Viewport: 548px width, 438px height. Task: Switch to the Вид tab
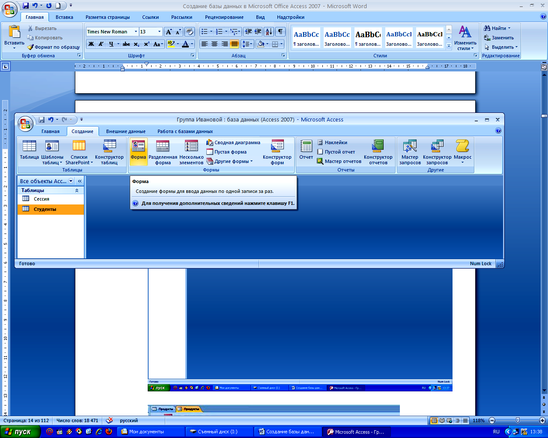(260, 17)
